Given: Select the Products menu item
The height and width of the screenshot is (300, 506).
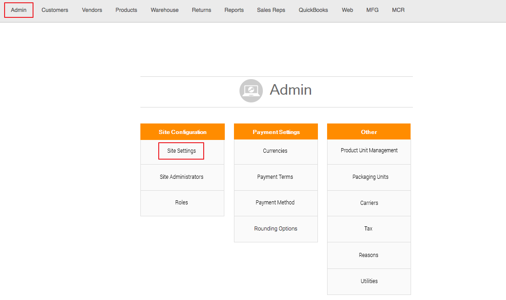Looking at the screenshot, I should click(126, 10).
